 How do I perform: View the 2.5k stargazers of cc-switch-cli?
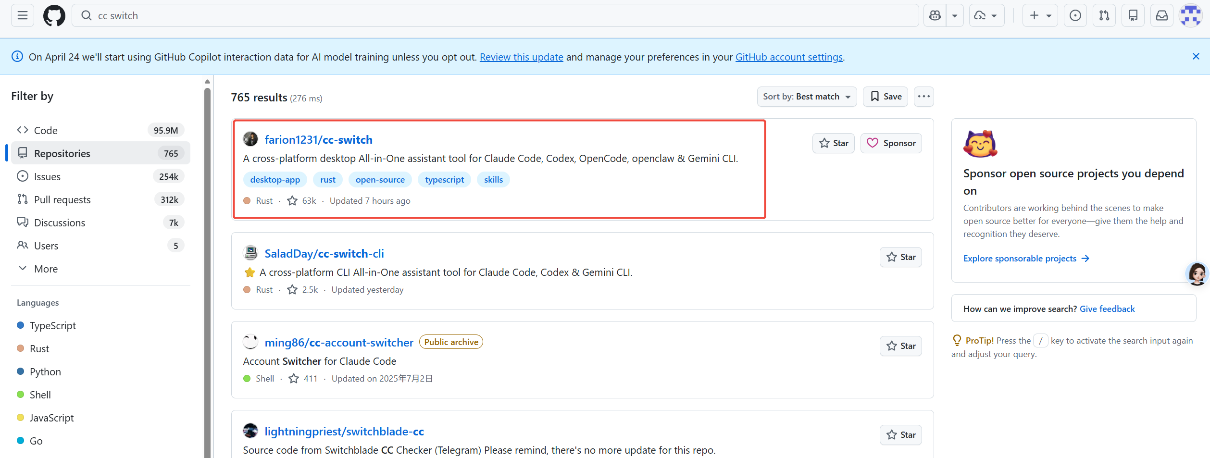[x=303, y=290]
